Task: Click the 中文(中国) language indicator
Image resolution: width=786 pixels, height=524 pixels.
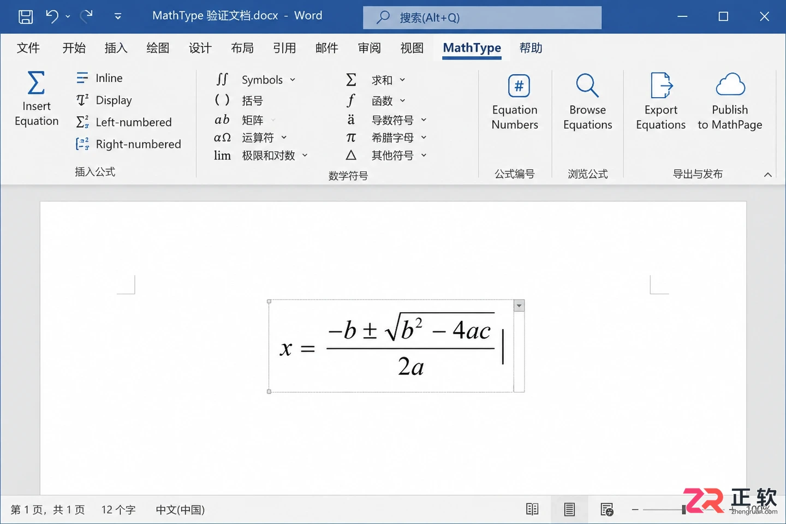Action: (180, 510)
